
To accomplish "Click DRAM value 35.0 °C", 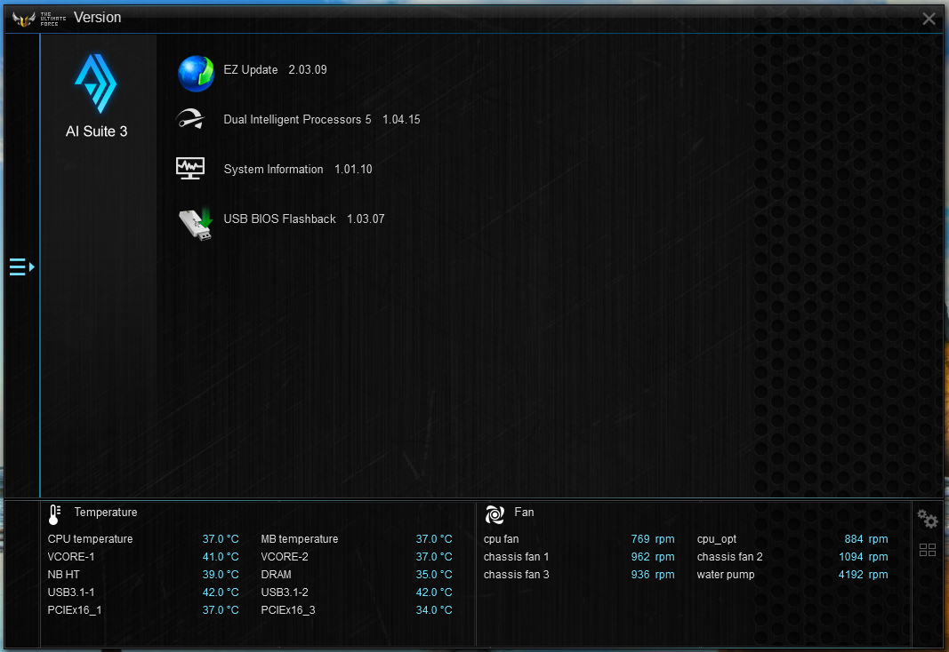I will 434,574.
